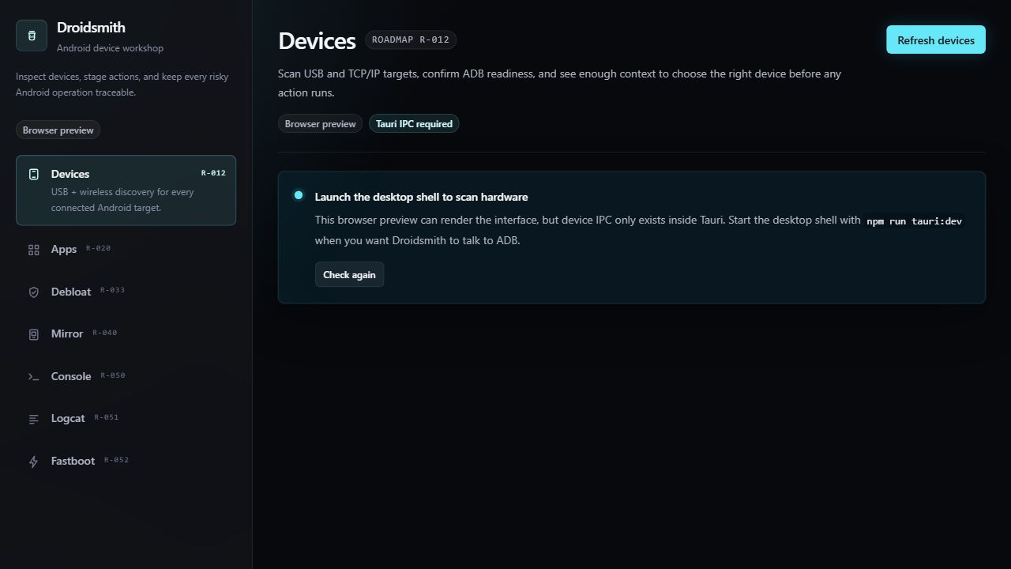Click the Debloat shield icon

pyautogui.click(x=34, y=292)
